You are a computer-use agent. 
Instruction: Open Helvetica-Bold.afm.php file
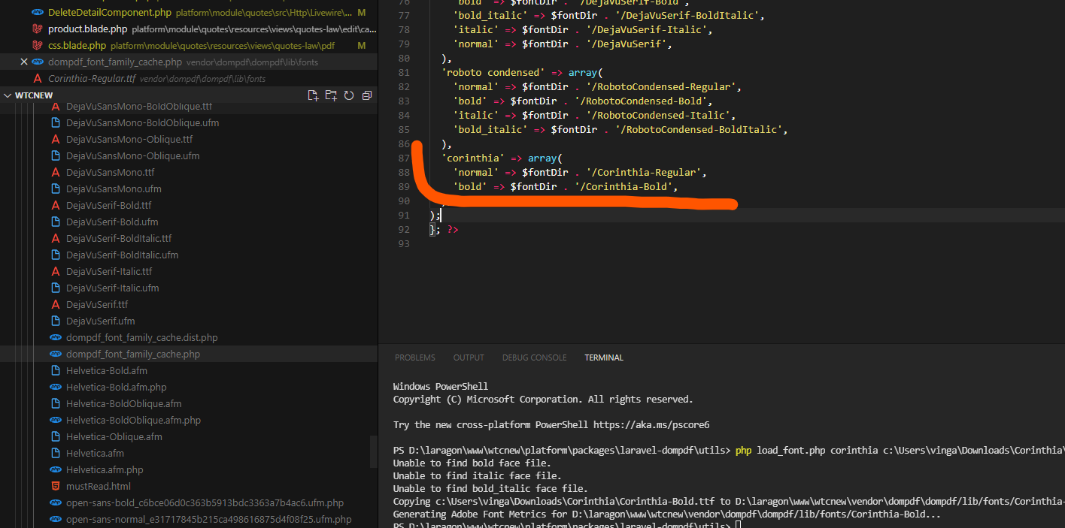click(117, 387)
